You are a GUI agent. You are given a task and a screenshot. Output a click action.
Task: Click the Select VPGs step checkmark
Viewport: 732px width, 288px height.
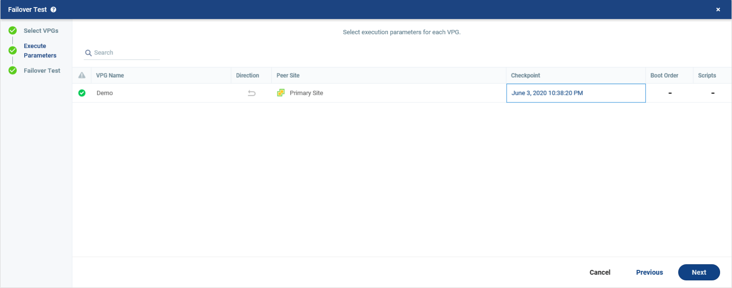coord(12,30)
